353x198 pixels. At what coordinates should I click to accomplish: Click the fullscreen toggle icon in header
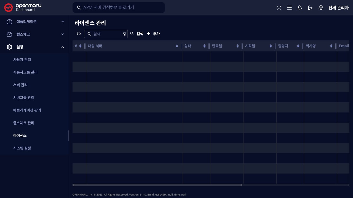(279, 8)
